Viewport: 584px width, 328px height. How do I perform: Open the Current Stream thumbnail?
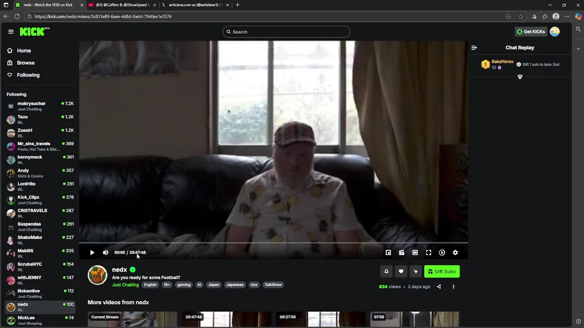[132, 320]
